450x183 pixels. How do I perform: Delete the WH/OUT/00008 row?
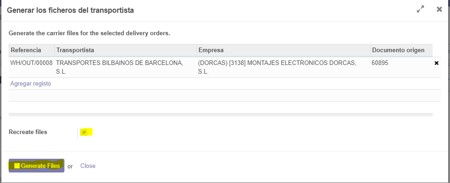[x=436, y=63]
